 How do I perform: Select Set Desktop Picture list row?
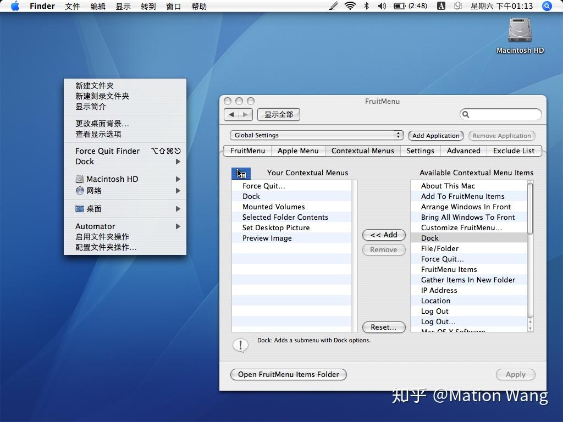(292, 227)
